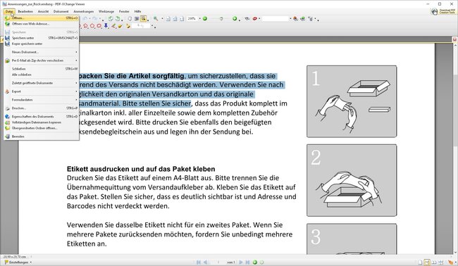Open the zoom percentage dropdown arrow
The height and width of the screenshot is (266, 458).
tap(199, 19)
